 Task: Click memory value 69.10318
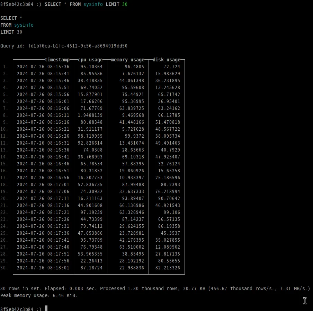pos(133,157)
